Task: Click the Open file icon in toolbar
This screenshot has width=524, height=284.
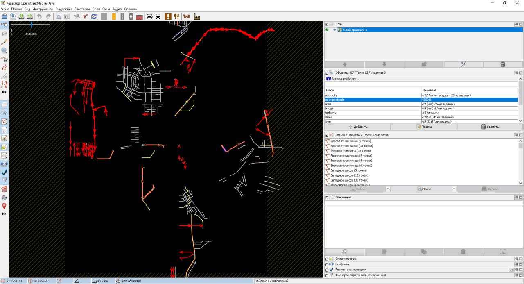Action: point(5,16)
